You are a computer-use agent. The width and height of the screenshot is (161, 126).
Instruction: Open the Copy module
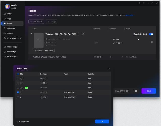(9, 19)
